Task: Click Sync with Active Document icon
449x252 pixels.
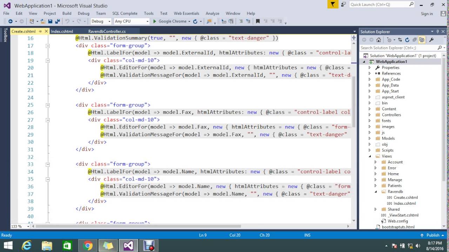Action: (x=400, y=40)
